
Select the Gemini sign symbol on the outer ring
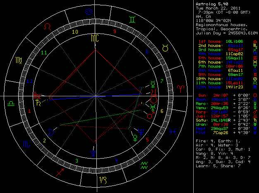click(x=132, y=19)
